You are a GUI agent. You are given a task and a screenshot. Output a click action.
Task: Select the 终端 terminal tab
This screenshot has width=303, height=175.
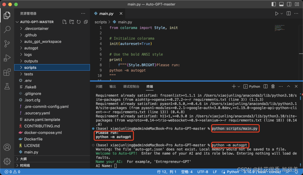(x=150, y=86)
